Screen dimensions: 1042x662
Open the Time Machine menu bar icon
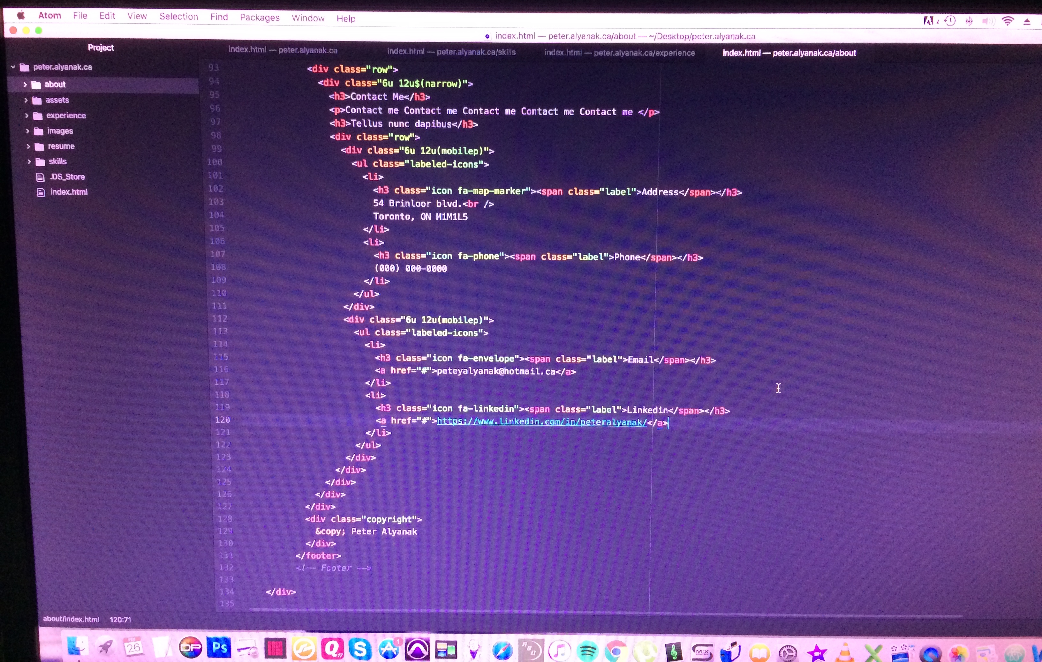click(950, 21)
